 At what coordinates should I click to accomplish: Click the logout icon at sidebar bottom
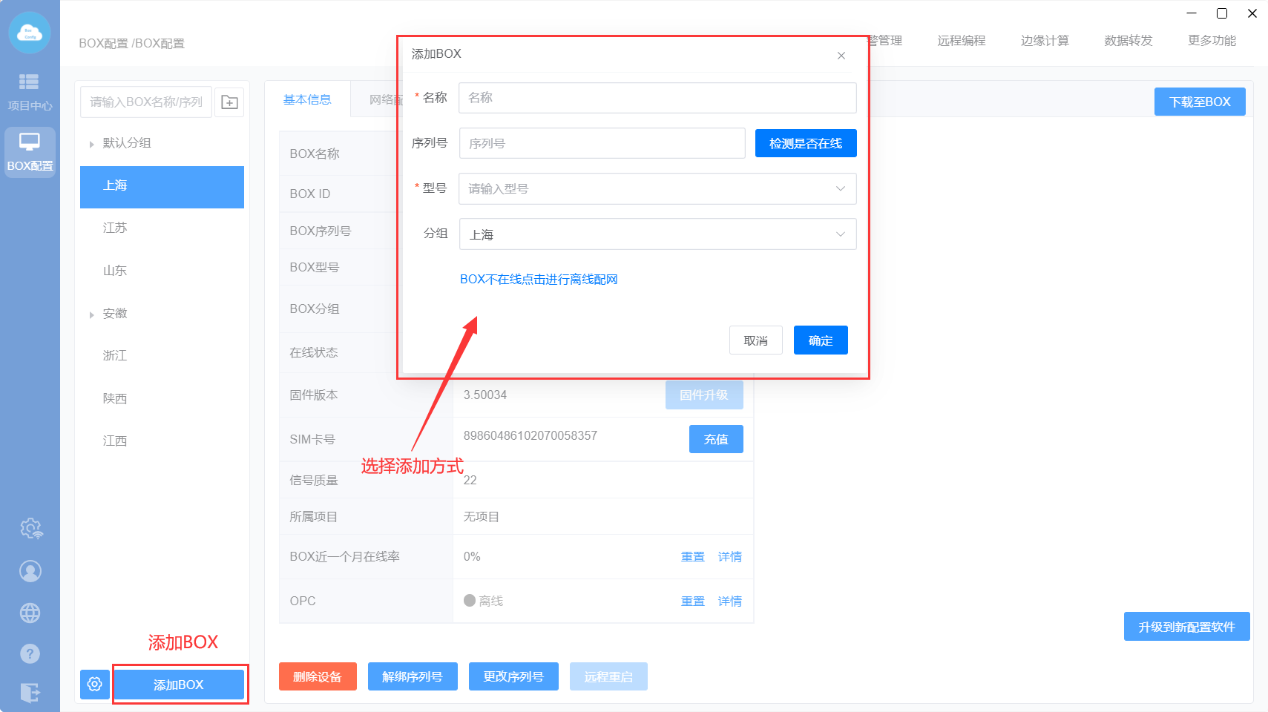[x=30, y=693]
